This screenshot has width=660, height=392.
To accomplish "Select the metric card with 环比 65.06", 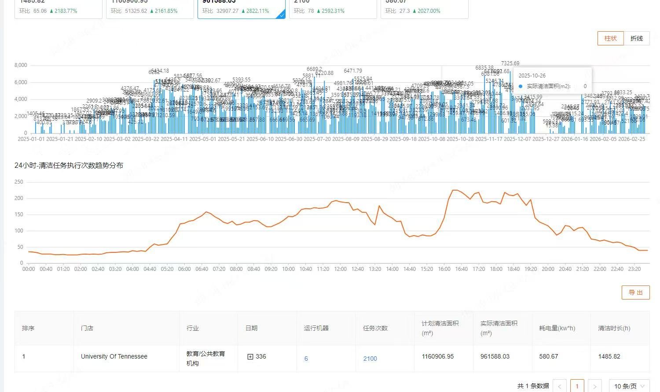I will point(59,9).
